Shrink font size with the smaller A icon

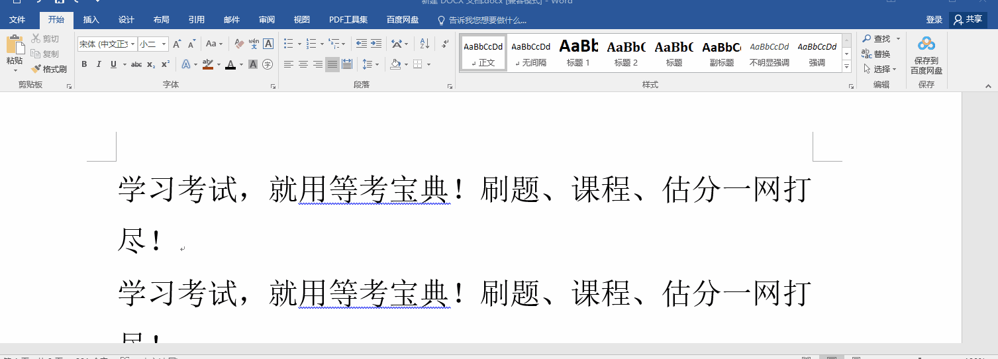191,44
